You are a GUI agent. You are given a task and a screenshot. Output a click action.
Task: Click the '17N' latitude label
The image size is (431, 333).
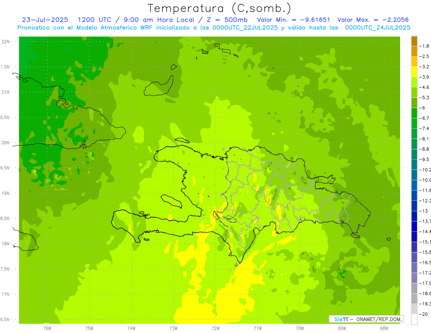click(6, 294)
